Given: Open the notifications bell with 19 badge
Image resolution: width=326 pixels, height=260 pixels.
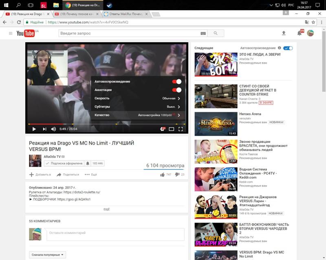Looking at the screenshot, I should pyautogui.click(x=300, y=33).
